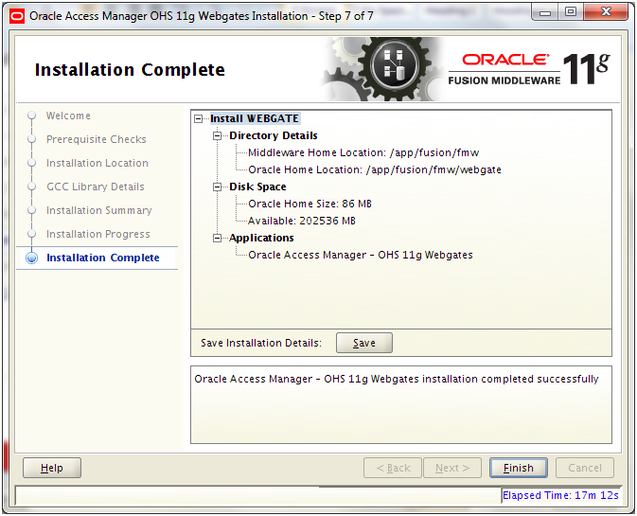
Task: Select the Directory Details tree label
Action: click(x=273, y=135)
